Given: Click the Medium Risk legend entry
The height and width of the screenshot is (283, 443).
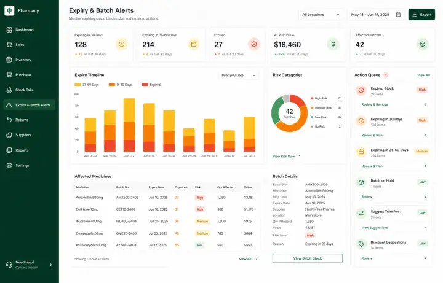Looking at the screenshot, I should coord(325,107).
